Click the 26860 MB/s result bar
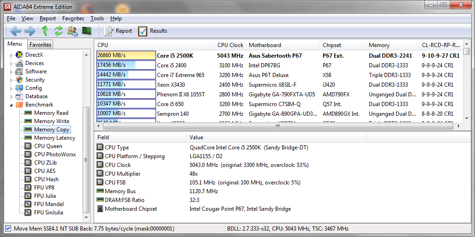The image size is (475, 237). pyautogui.click(x=126, y=56)
